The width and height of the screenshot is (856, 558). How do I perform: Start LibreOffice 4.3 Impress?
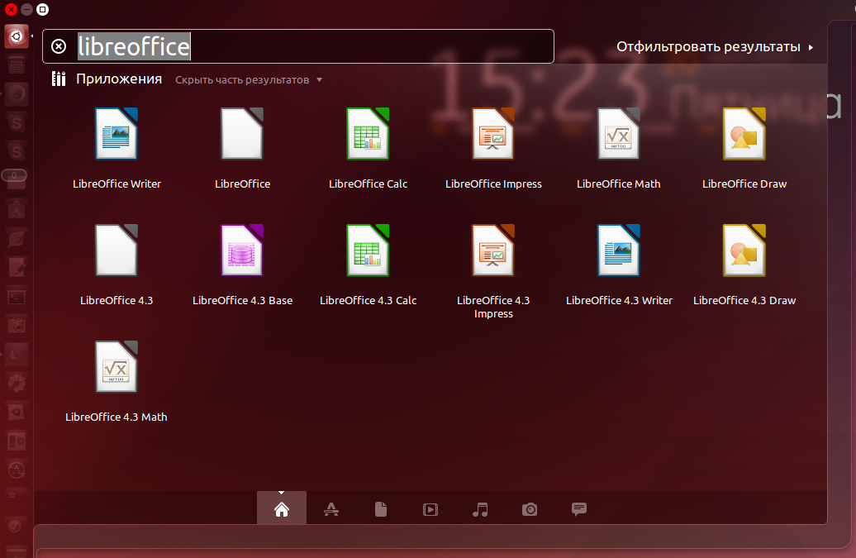click(x=493, y=250)
